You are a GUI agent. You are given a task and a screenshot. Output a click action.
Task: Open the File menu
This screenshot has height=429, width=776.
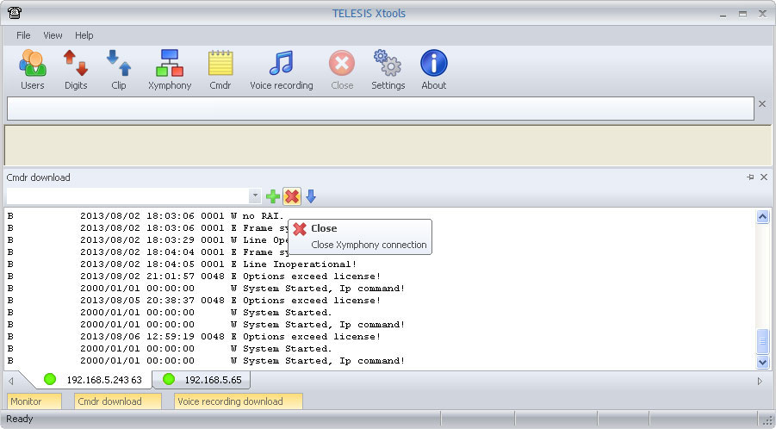click(23, 35)
